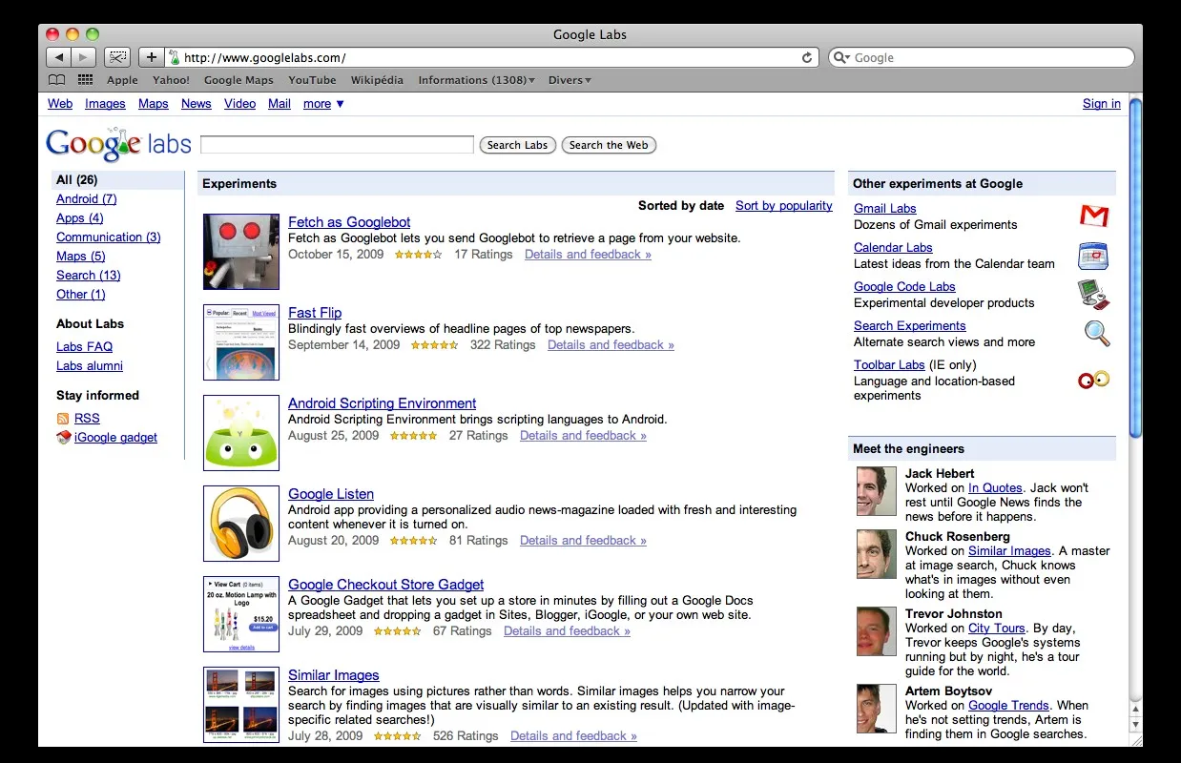
Task: Click the Images link in Google navigation
Action: click(105, 104)
